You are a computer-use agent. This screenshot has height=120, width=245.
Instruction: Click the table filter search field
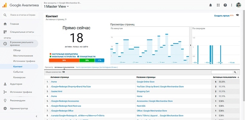[222, 72]
